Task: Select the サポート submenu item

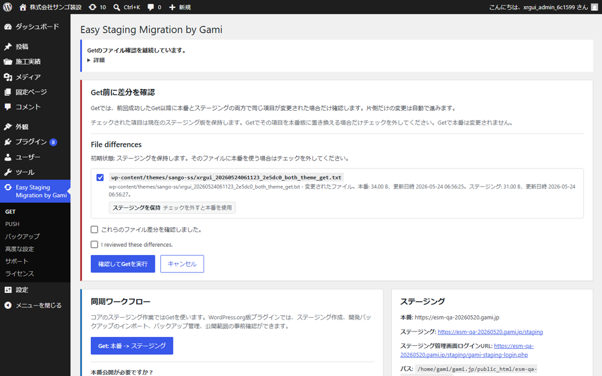Action: click(17, 261)
